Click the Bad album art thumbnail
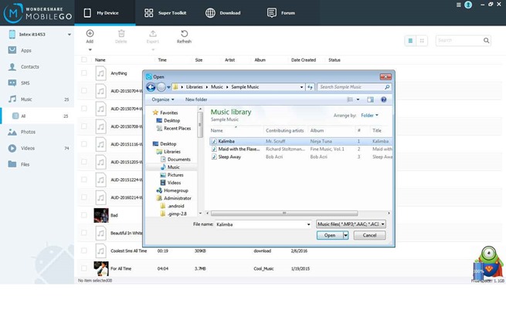The height and width of the screenshot is (333, 506). [x=101, y=215]
